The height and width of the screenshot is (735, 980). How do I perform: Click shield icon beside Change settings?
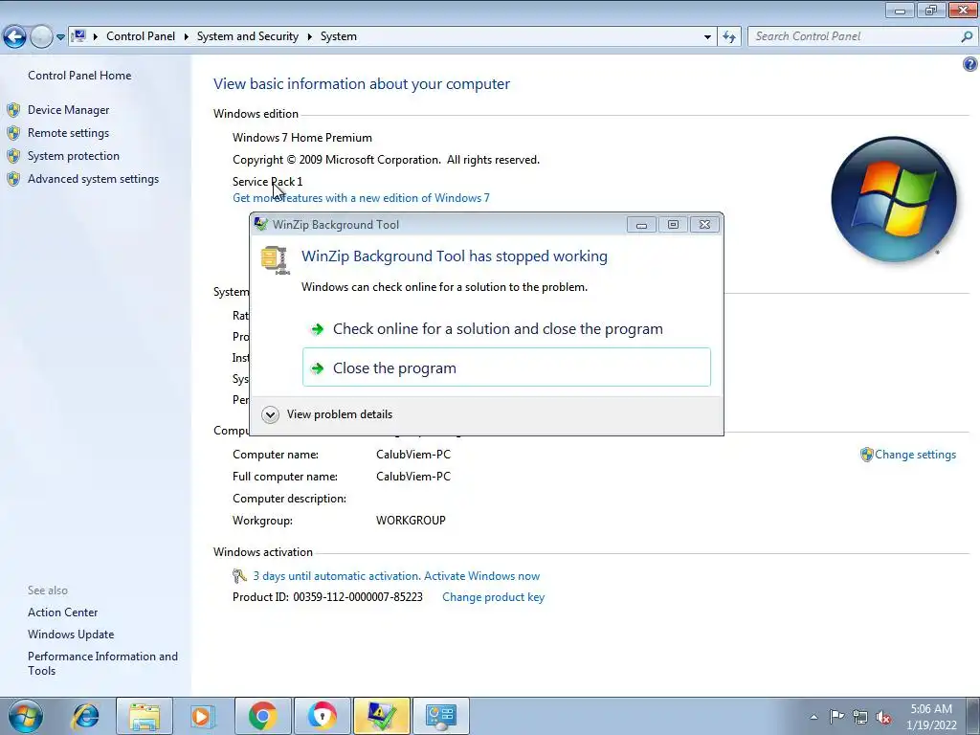pos(866,455)
